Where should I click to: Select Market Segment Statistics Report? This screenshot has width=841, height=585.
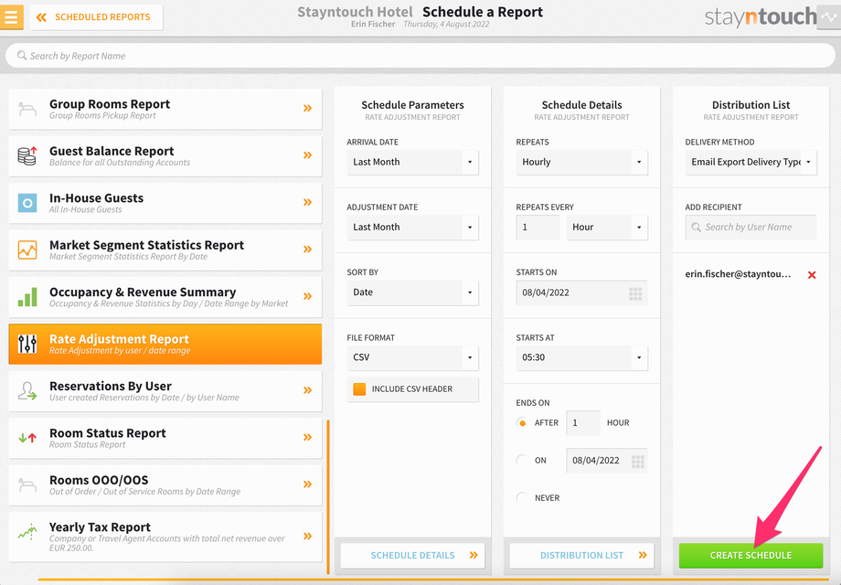point(165,250)
